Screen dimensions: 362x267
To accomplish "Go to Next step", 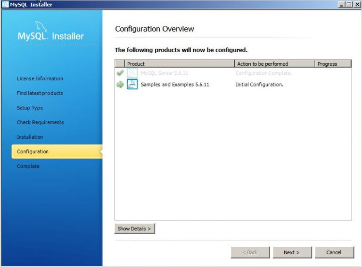I will pyautogui.click(x=292, y=252).
